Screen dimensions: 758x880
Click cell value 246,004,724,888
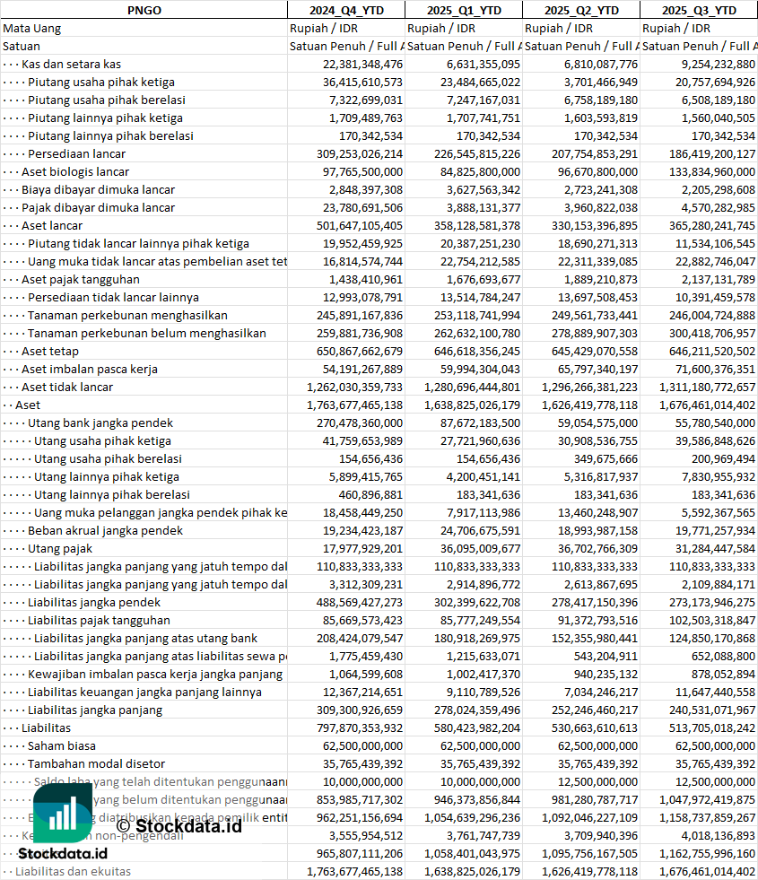(x=712, y=316)
